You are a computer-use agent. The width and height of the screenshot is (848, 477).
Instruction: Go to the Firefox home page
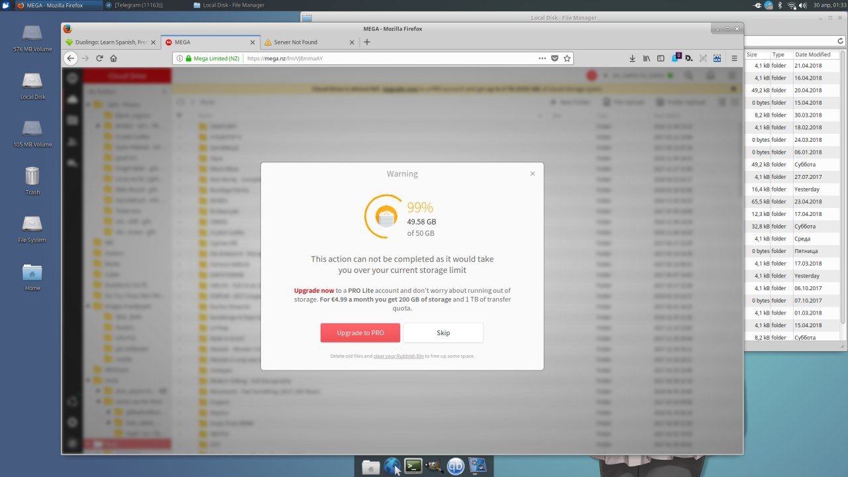[x=113, y=58]
